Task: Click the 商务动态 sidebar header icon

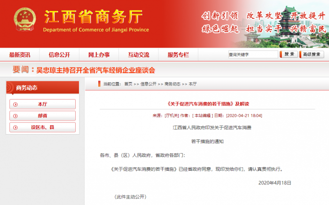Action: pyautogui.click(x=11, y=88)
